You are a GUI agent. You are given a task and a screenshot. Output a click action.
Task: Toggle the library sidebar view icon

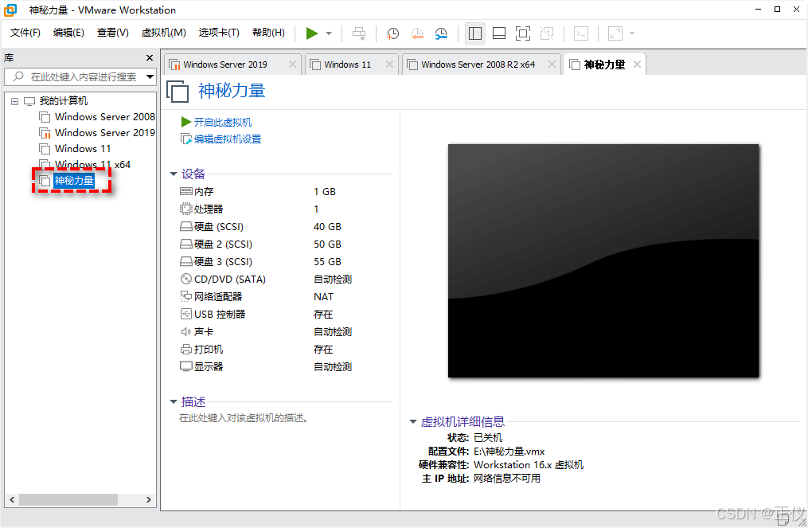point(475,33)
